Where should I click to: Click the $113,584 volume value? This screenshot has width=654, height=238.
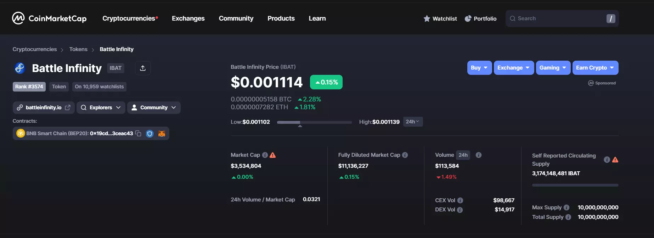(447, 166)
